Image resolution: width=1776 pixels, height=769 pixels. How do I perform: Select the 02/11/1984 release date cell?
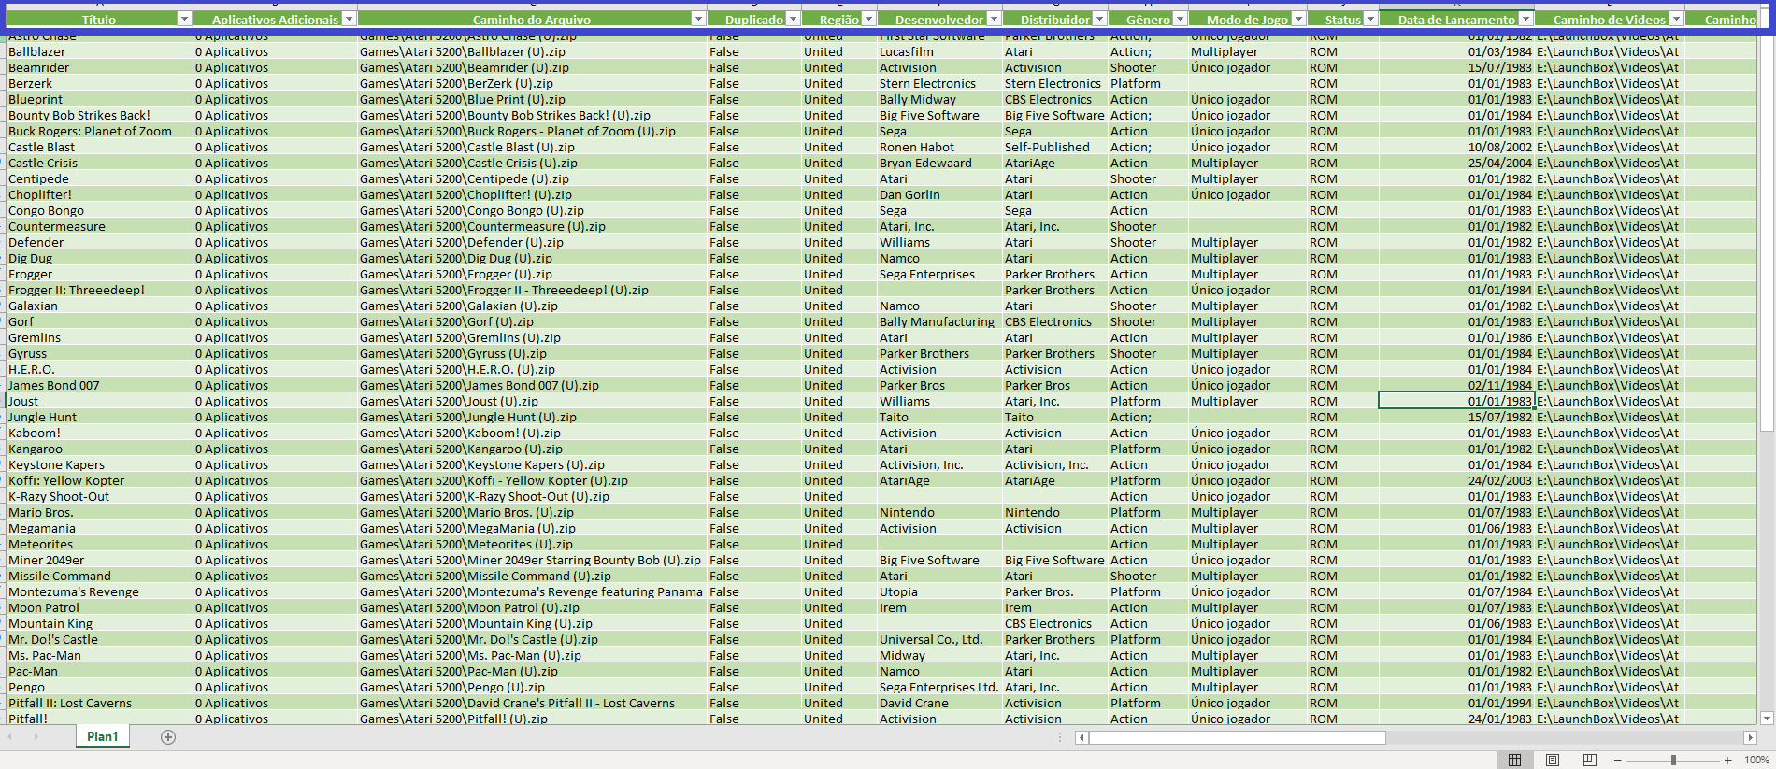[1456, 385]
